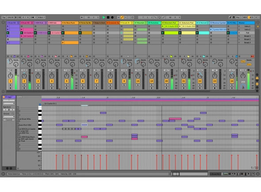The image size is (261, 192).
Task: Expand the velocity lane options arrow
Action: [x=18, y=169]
